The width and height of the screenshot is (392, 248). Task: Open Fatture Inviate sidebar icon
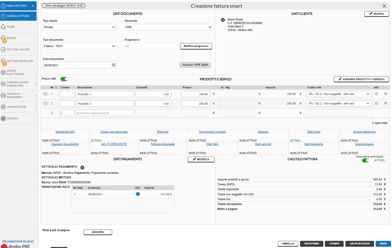(3, 49)
